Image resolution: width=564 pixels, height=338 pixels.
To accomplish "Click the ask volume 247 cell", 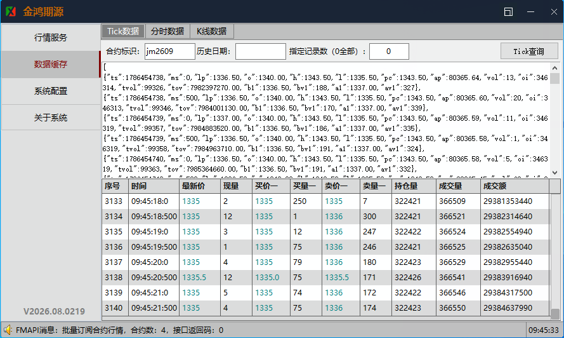I will 376,232.
